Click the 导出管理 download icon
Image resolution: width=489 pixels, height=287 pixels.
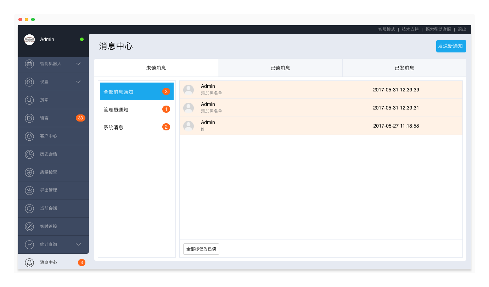(29, 190)
